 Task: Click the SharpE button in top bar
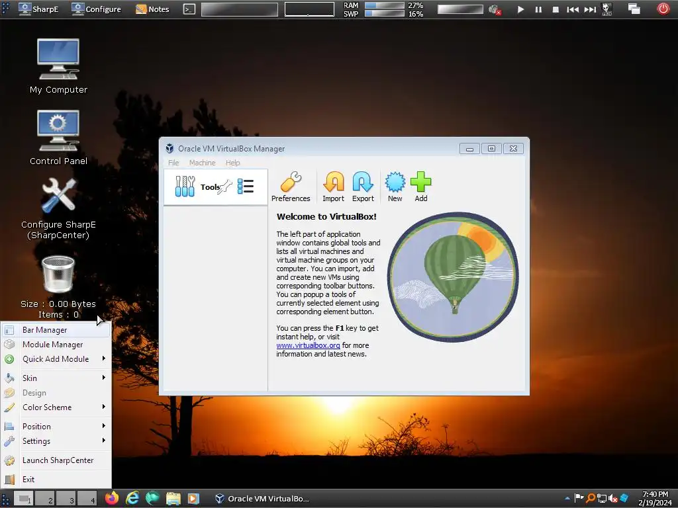[x=39, y=9]
